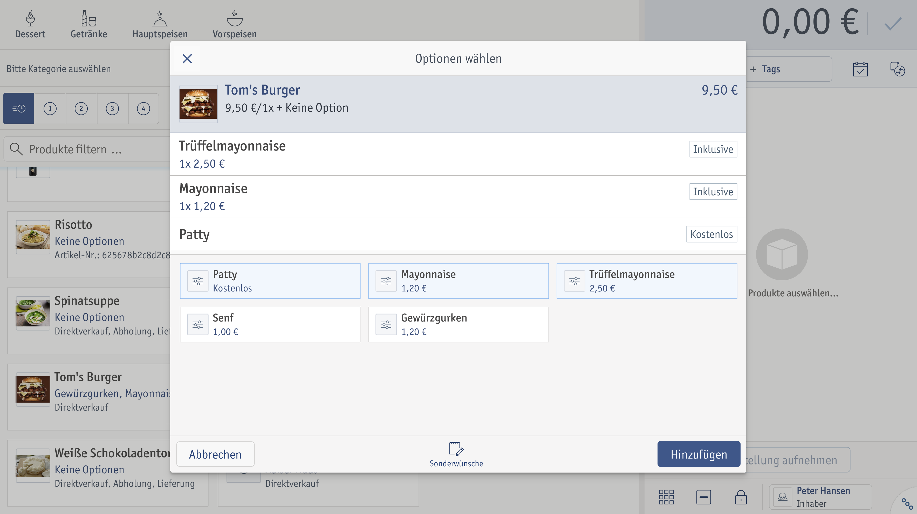The height and width of the screenshot is (514, 917).
Task: Open Patty option settings slider icon
Action: click(x=198, y=281)
